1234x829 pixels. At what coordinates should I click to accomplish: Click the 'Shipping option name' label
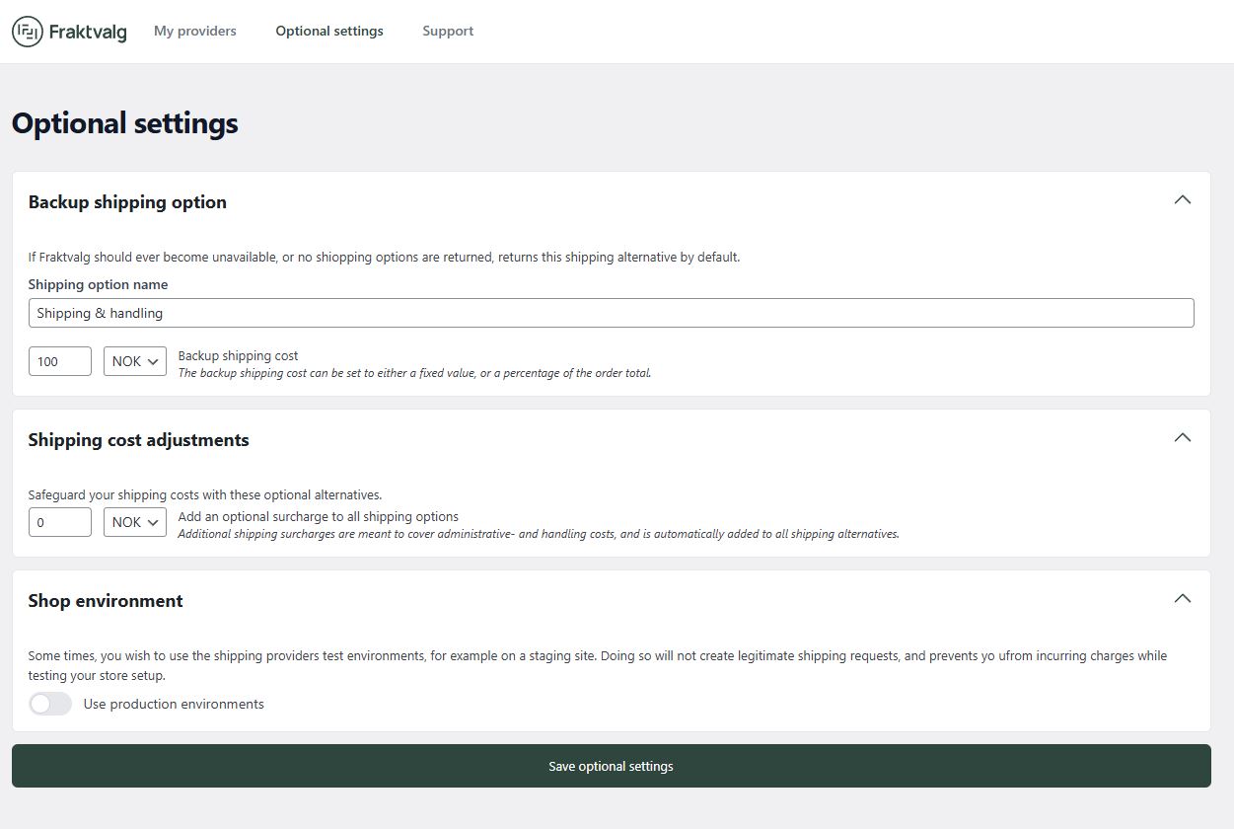pyautogui.click(x=98, y=284)
